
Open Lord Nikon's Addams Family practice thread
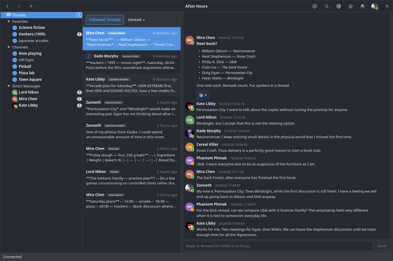click(x=132, y=177)
